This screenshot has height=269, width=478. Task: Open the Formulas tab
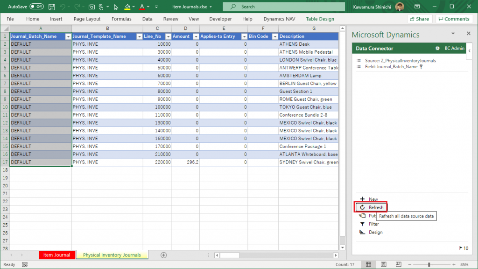point(121,19)
